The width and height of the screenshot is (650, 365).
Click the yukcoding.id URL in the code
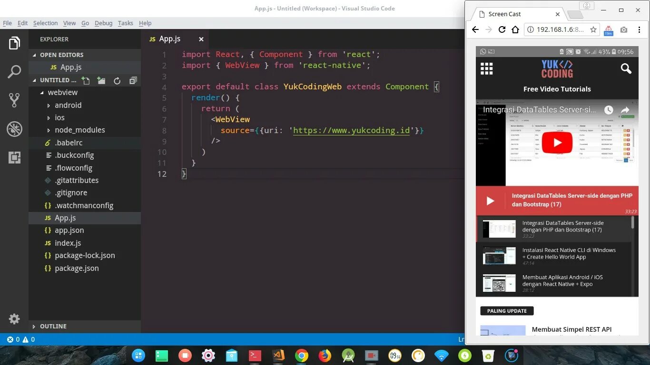point(351,130)
